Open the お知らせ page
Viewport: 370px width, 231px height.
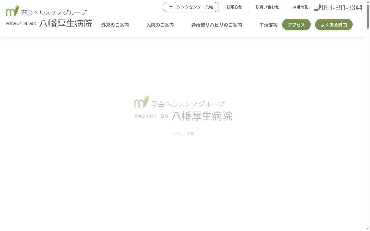(x=234, y=7)
